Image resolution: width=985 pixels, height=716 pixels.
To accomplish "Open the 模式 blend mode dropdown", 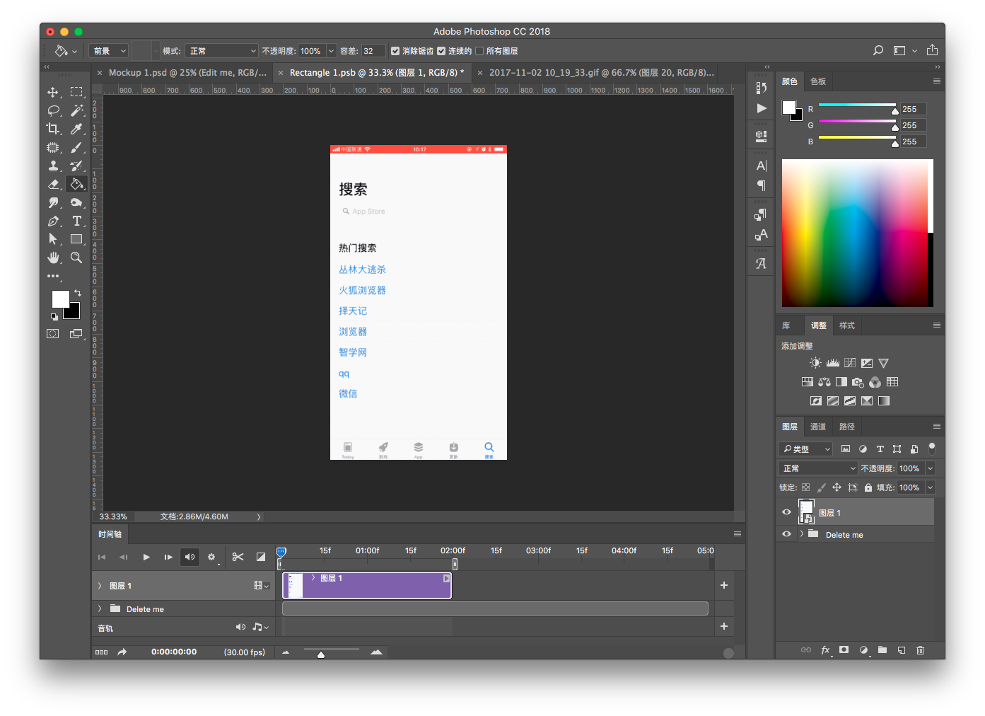I will pyautogui.click(x=221, y=51).
